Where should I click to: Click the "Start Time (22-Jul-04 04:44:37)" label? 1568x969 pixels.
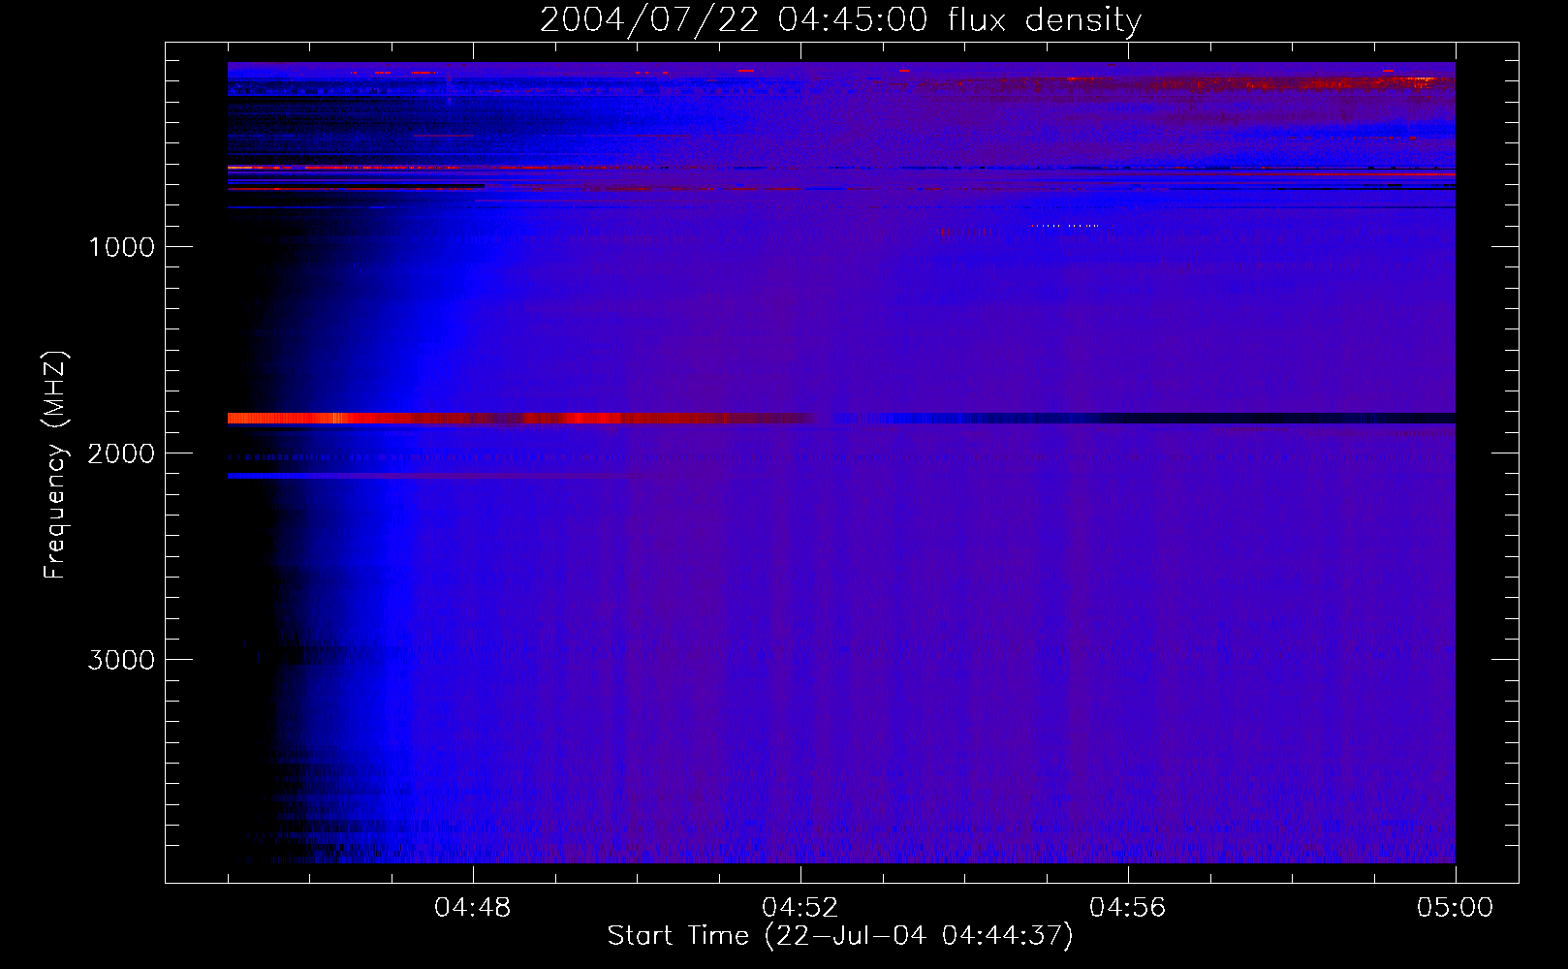click(x=840, y=936)
